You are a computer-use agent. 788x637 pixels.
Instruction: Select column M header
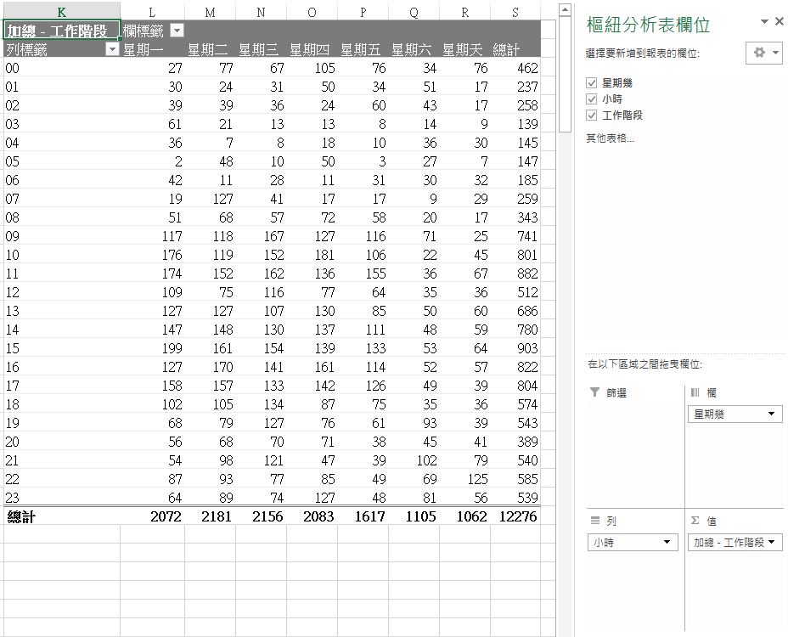(x=210, y=12)
